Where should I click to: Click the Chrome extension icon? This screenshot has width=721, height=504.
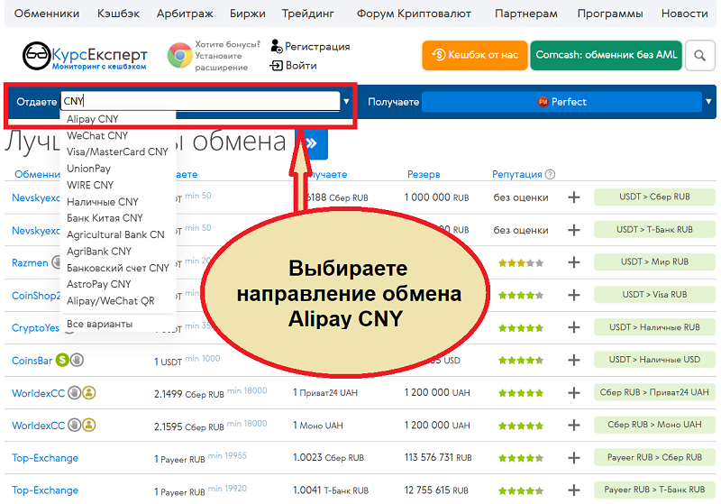click(179, 56)
